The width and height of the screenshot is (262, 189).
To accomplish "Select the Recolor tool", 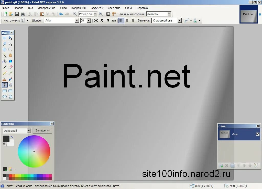I will 10,79.
